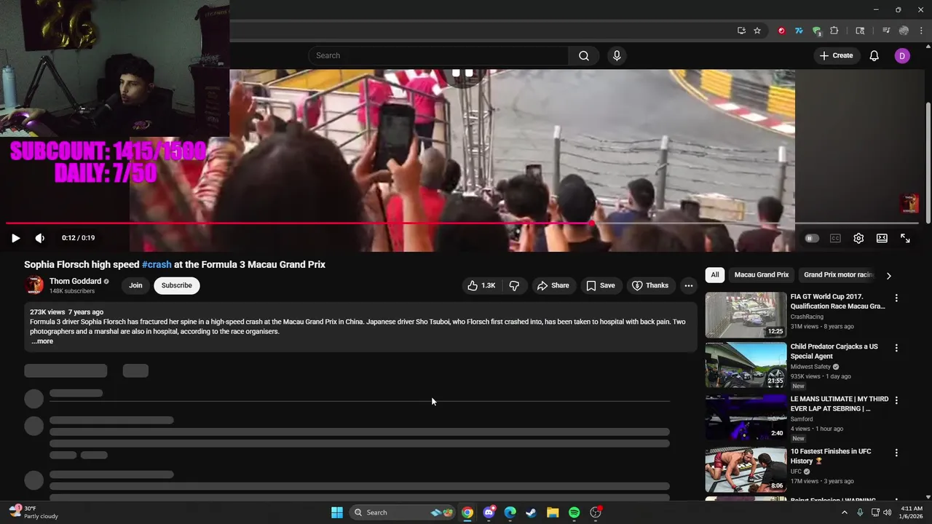Click the page vertical scrollbar
The height and width of the screenshot is (524, 932).
928,163
